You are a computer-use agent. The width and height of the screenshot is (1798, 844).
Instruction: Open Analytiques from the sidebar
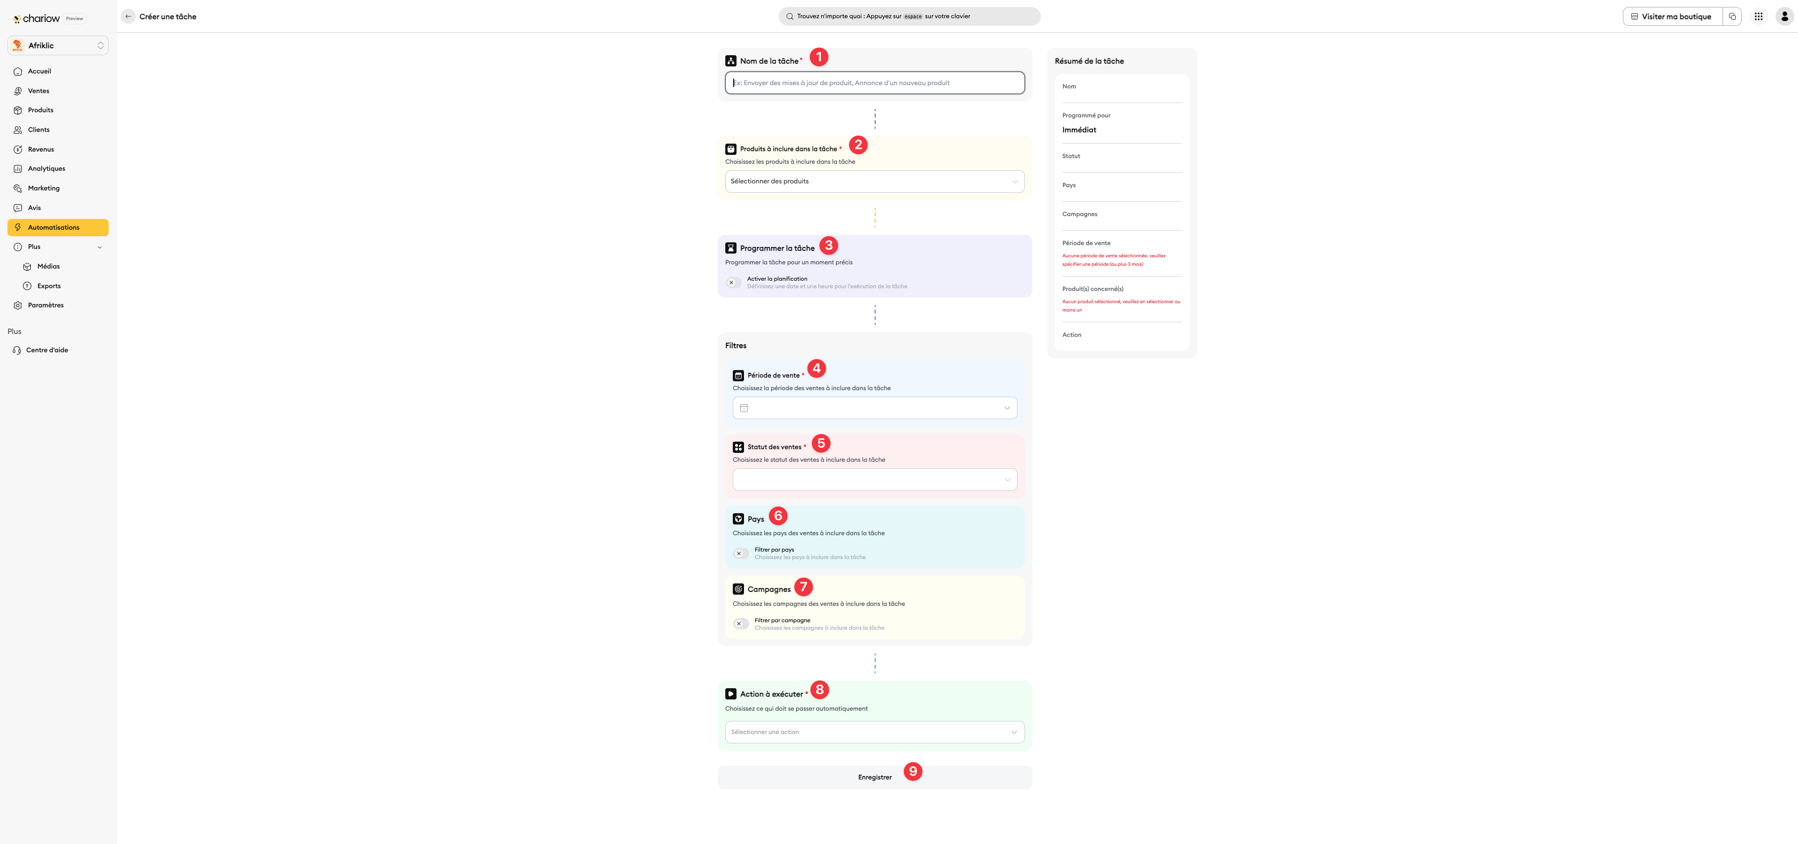click(58, 169)
